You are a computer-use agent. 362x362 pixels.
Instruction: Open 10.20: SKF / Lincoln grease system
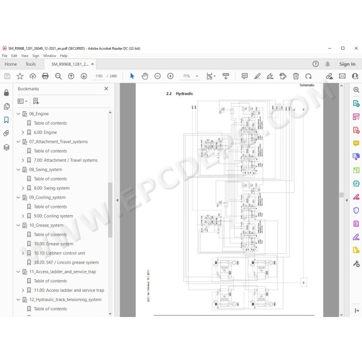coord(66,263)
